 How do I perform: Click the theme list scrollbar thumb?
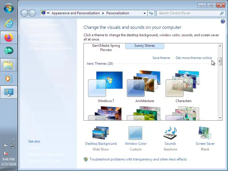tap(220, 61)
